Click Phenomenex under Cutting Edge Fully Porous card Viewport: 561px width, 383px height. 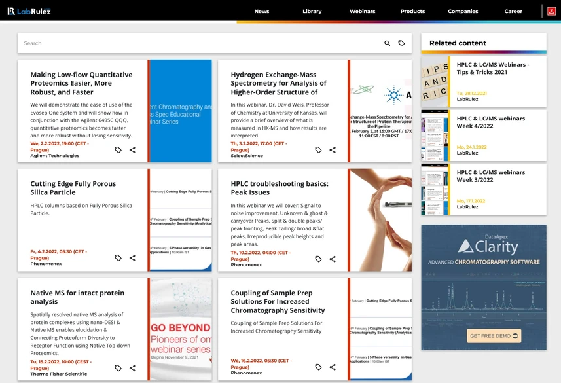[x=46, y=264]
